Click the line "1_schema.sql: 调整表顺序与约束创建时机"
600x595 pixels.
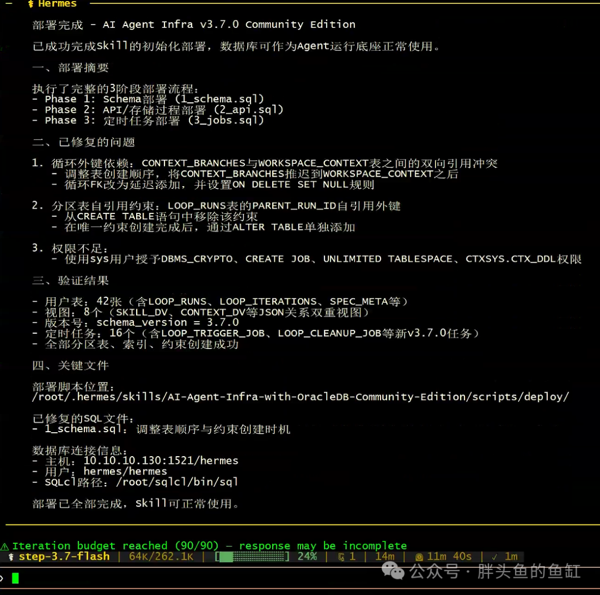click(162, 429)
